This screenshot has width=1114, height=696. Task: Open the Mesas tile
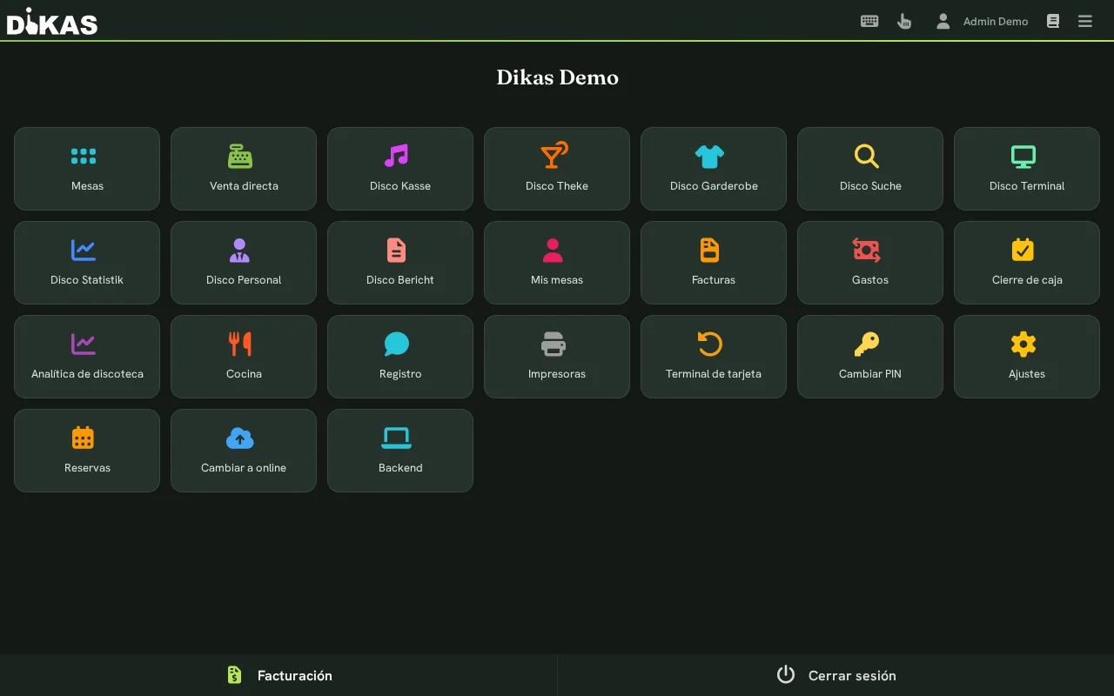click(87, 169)
